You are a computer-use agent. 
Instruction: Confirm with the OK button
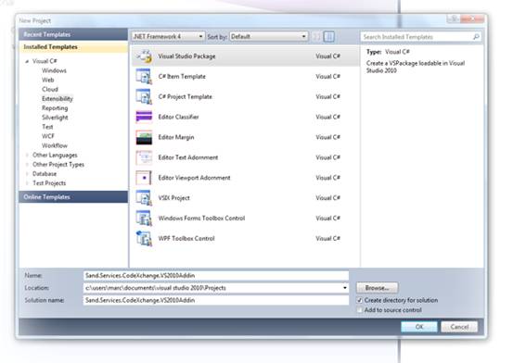point(419,327)
